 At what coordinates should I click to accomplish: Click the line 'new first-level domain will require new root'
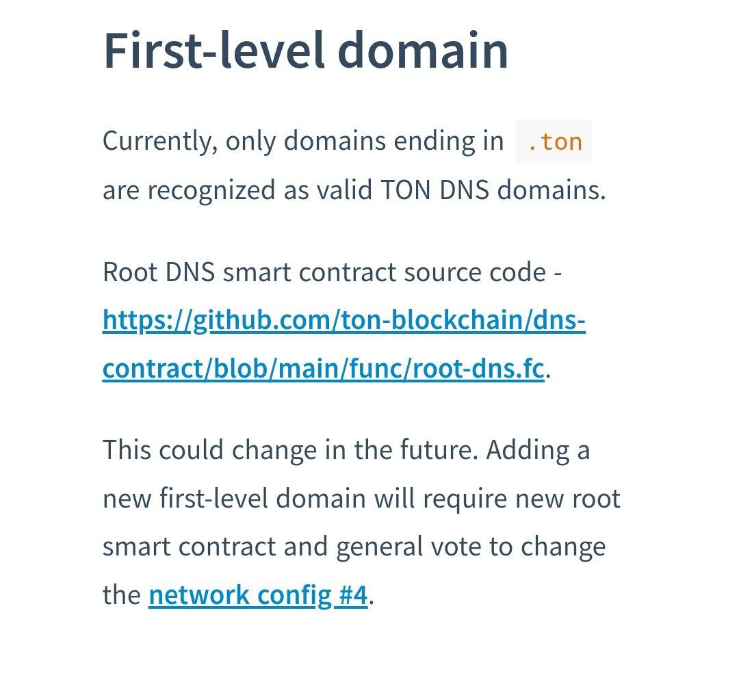coord(361,498)
